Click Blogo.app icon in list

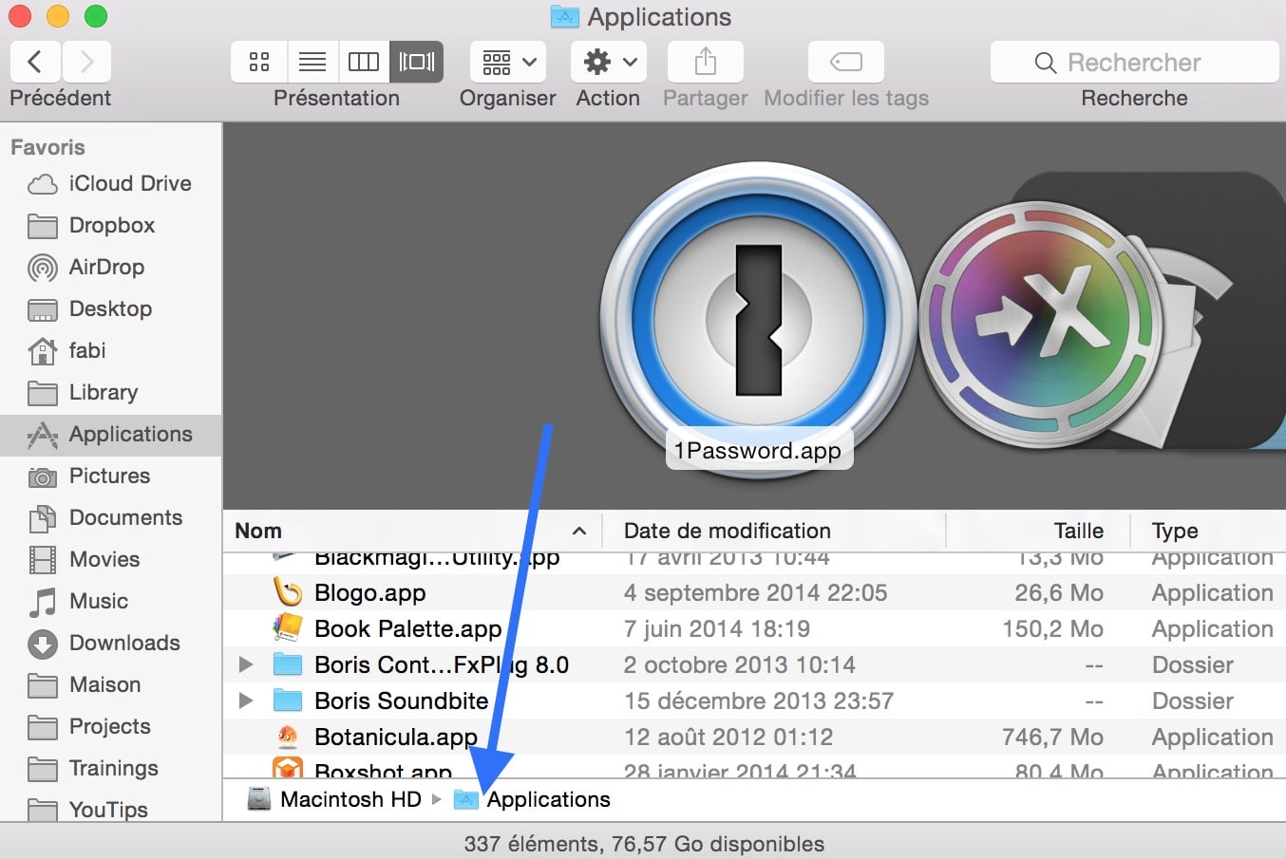[288, 592]
